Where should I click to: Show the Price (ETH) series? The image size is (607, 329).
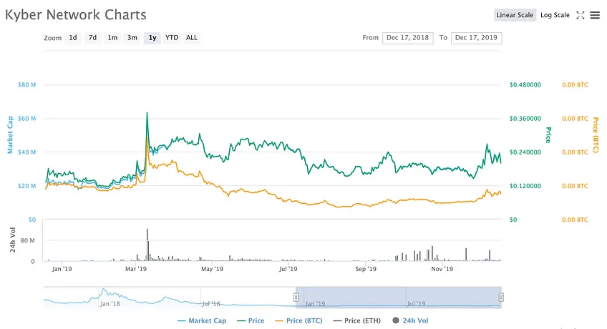click(x=357, y=320)
